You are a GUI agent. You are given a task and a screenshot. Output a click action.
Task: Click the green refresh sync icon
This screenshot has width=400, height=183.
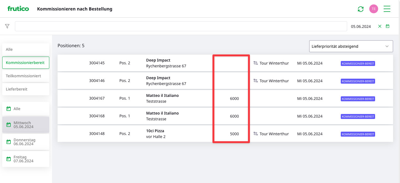[360, 9]
